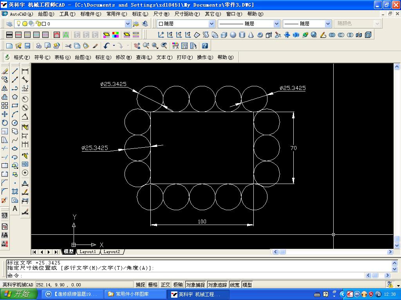The width and height of the screenshot is (401, 300).
Task: Click the Cone 3D solid icon
Action: tap(251, 35)
